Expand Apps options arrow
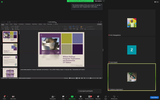This screenshot has width=160, height=100. 108,96
